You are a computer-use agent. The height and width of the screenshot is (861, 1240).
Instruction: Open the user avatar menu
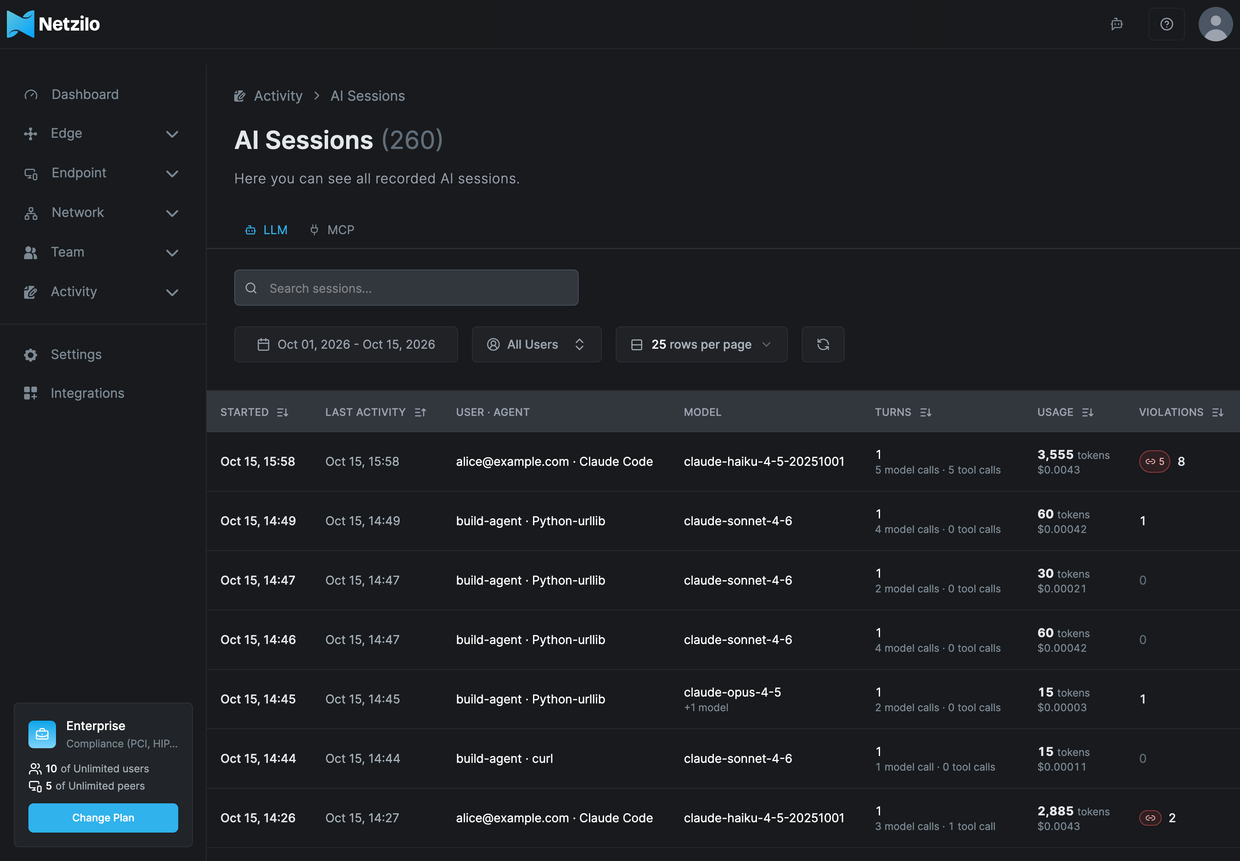point(1215,24)
